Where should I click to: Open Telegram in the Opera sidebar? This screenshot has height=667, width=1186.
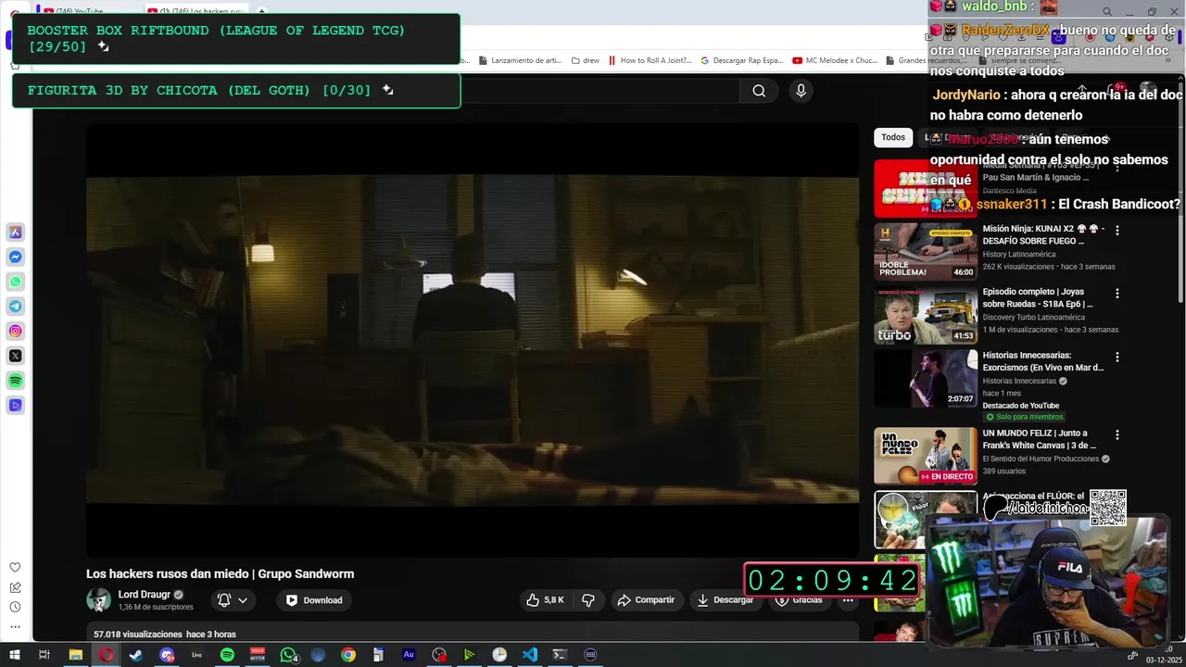(16, 306)
